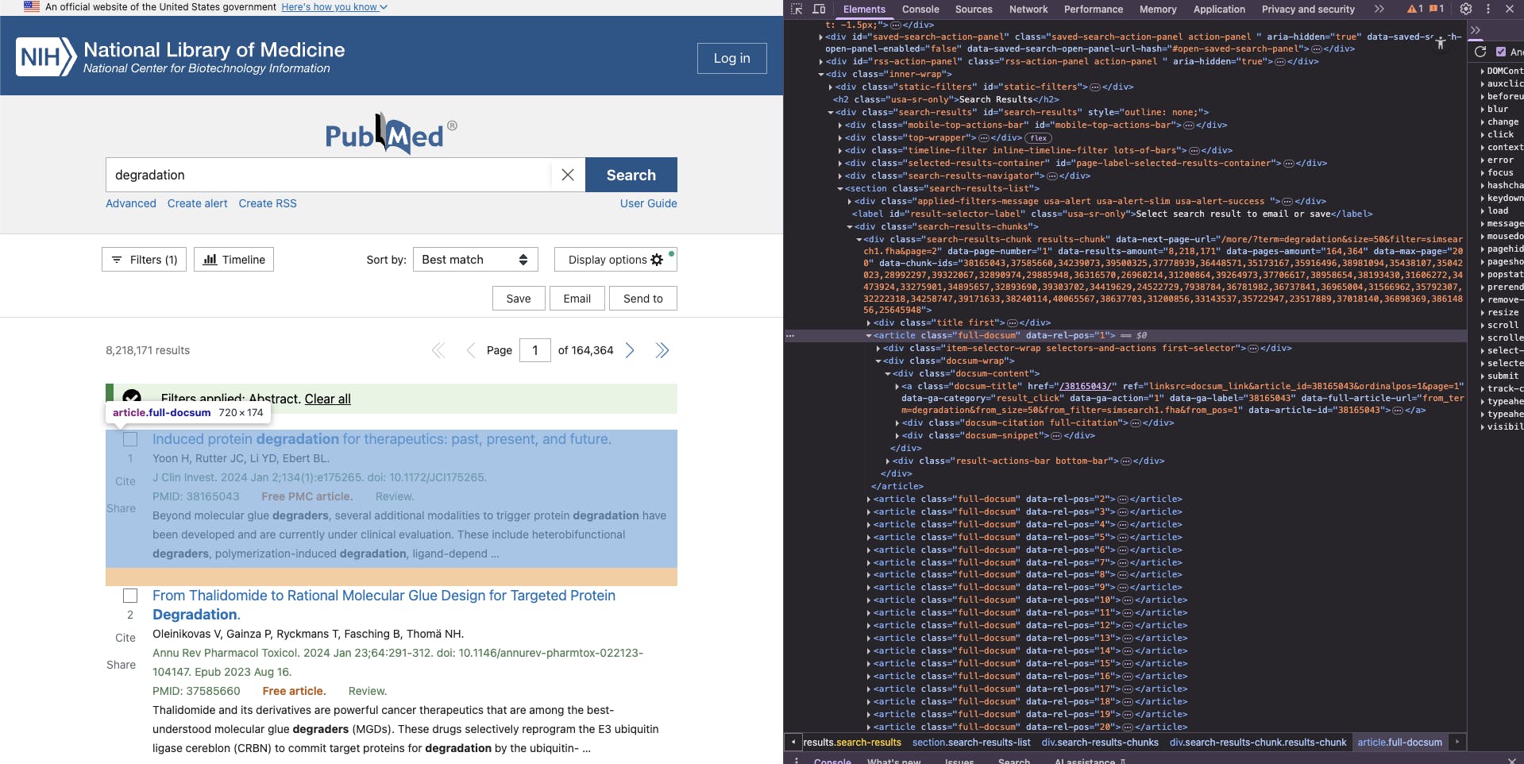Click Clear all filters link
The image size is (1524, 764).
click(x=328, y=399)
